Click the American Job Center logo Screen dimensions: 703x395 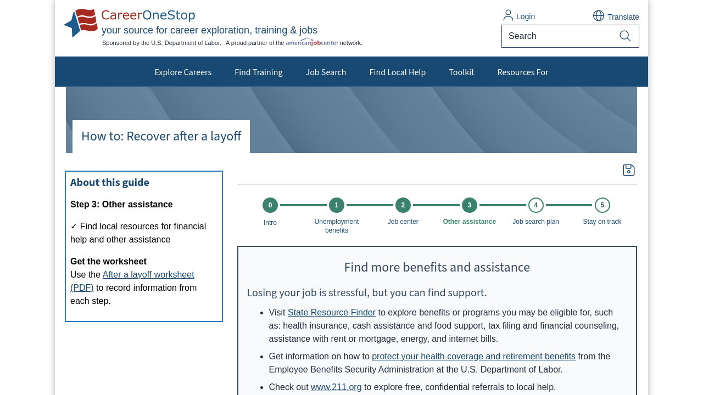coord(312,42)
